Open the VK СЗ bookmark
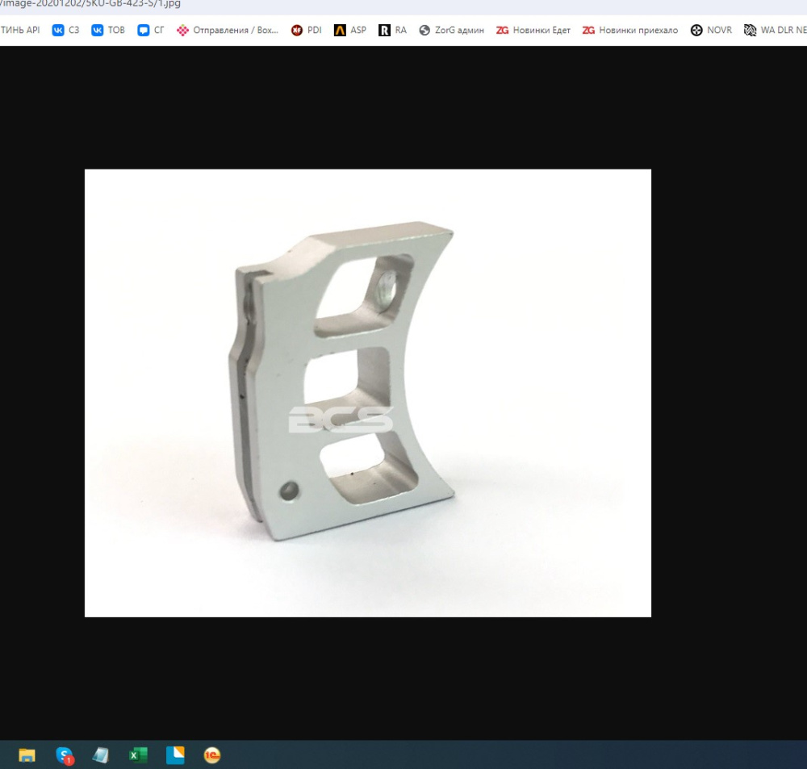Screen dimensions: 807x769 66,31
